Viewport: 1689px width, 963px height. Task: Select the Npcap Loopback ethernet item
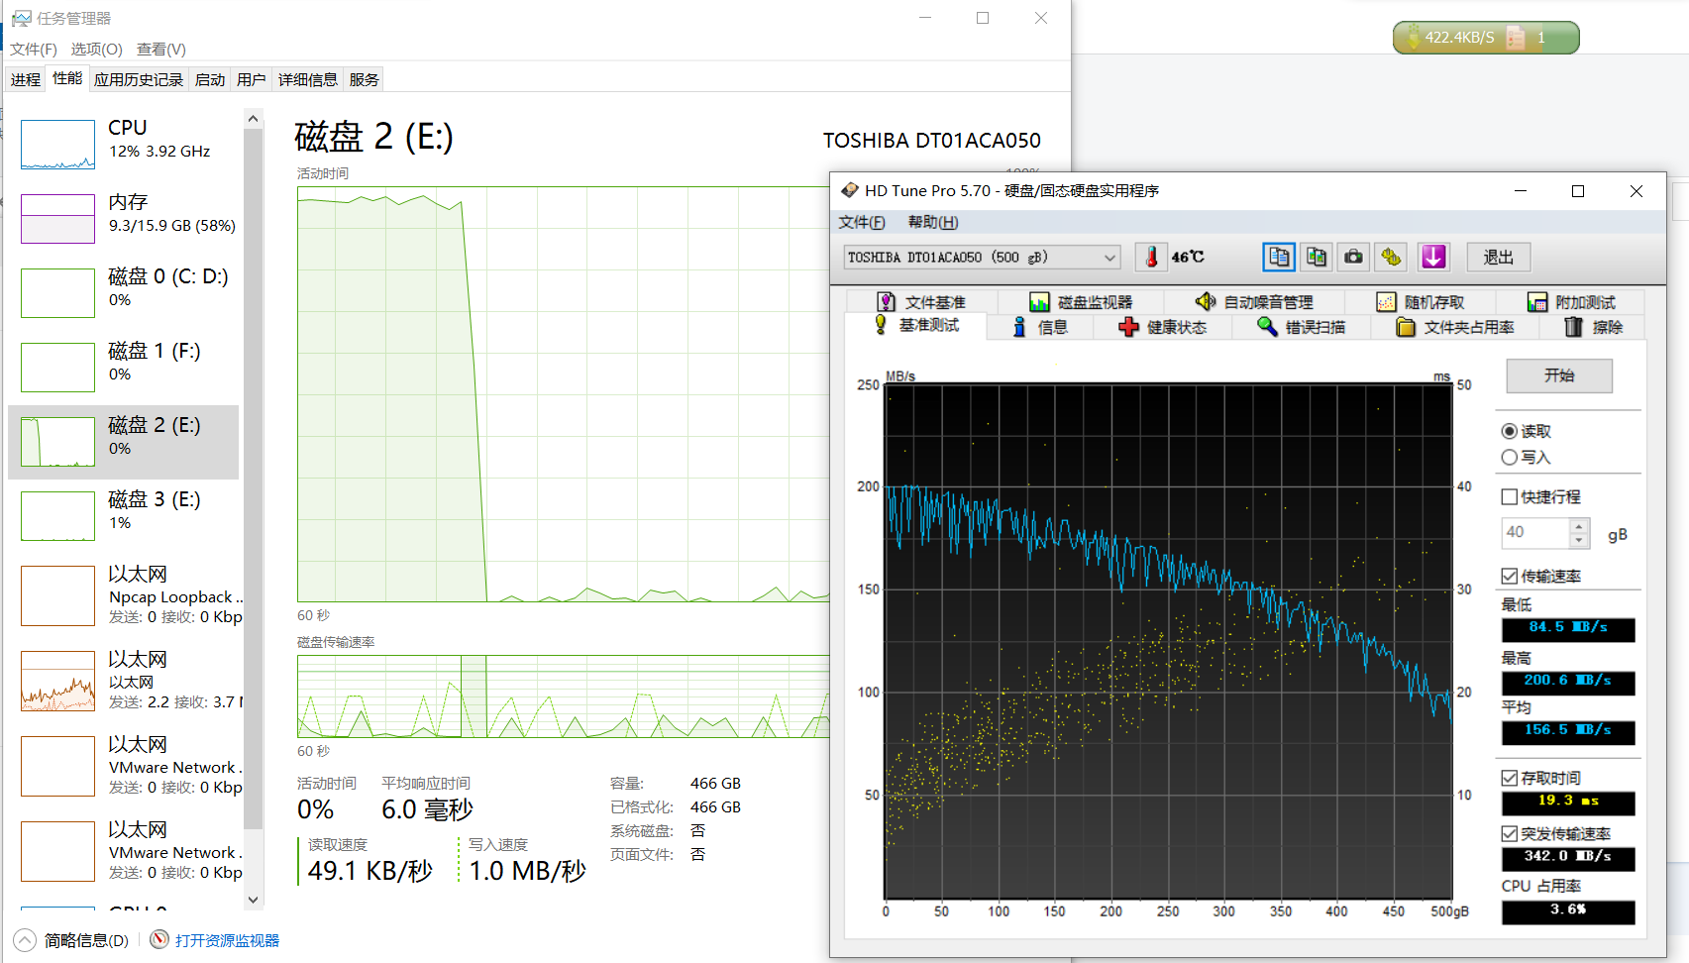pos(124,594)
